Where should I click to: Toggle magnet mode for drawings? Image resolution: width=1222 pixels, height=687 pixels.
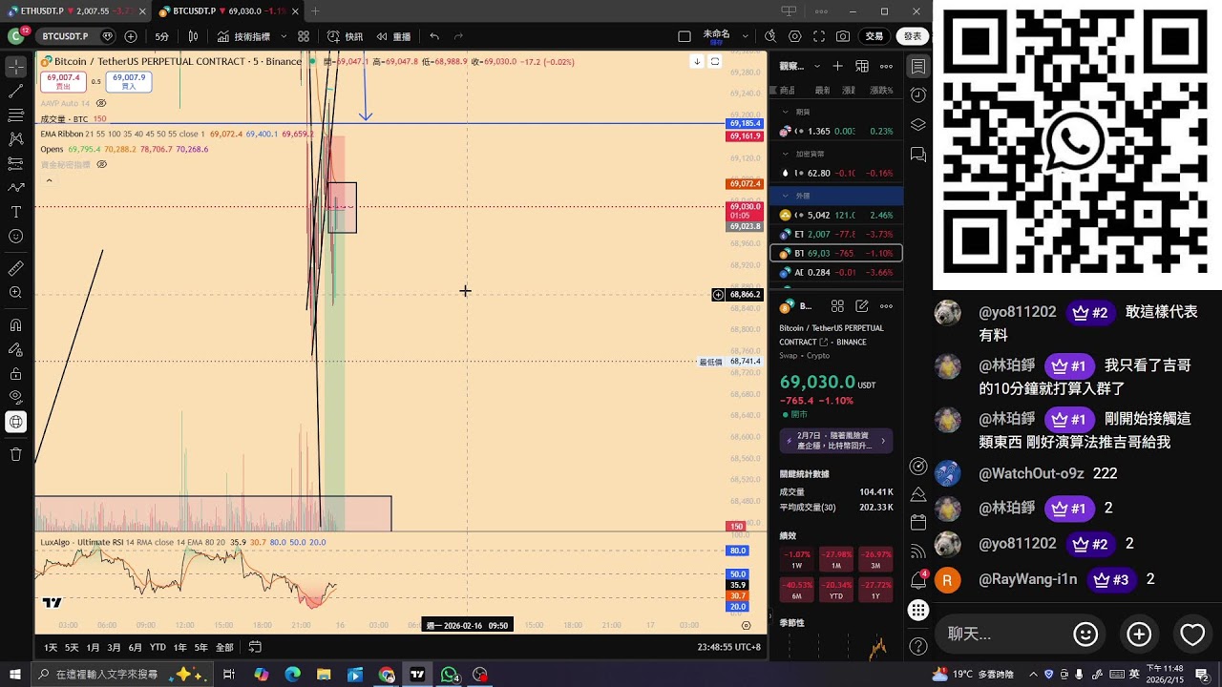15,325
